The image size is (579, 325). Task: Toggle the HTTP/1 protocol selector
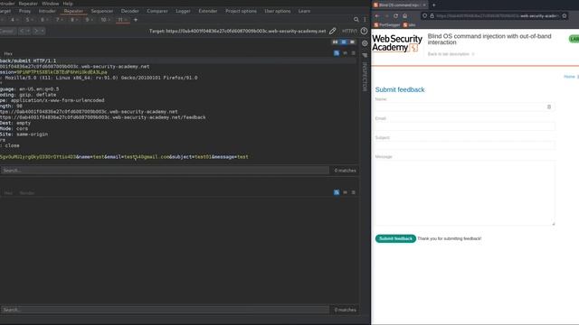click(349, 31)
